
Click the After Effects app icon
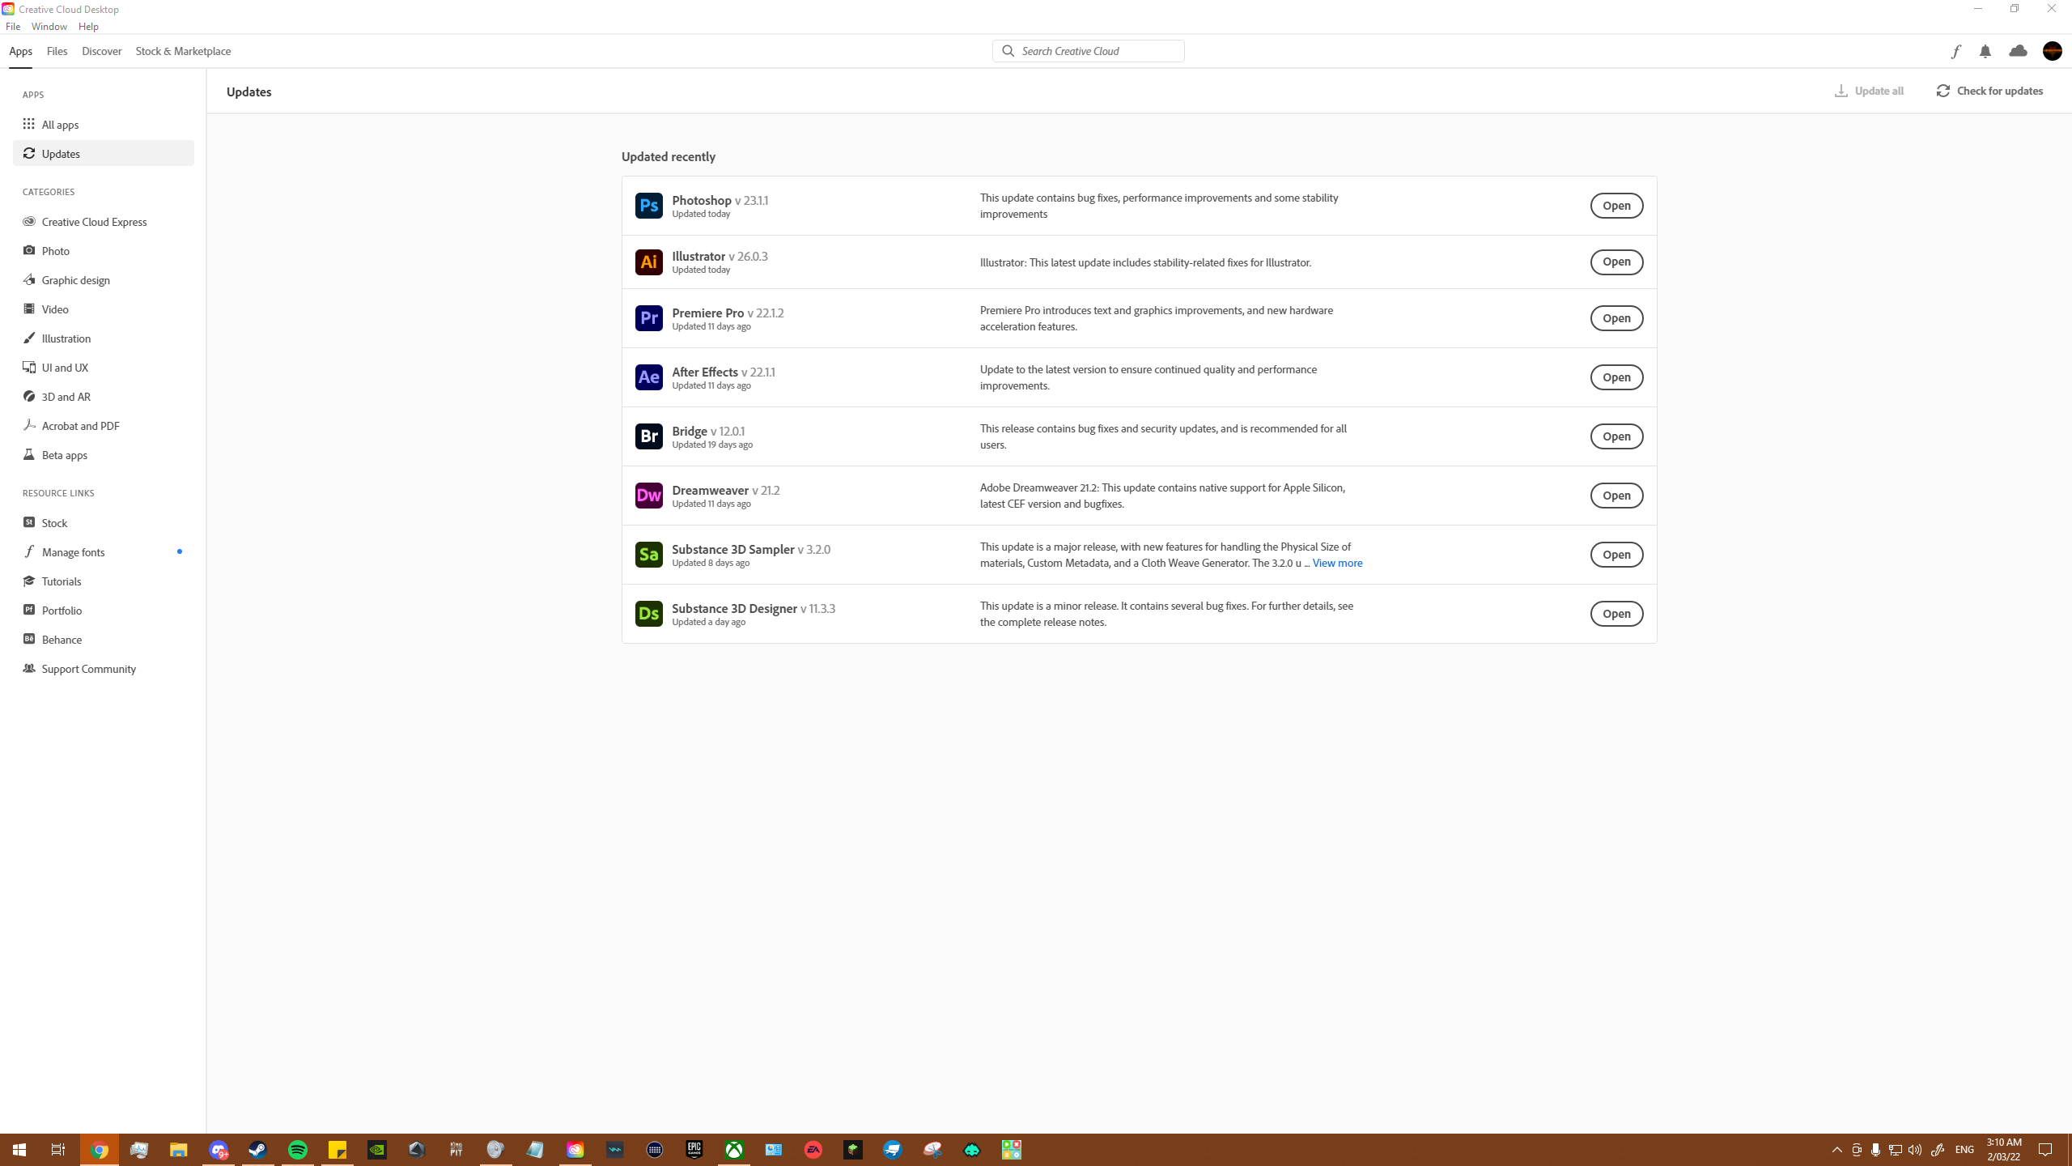click(648, 377)
